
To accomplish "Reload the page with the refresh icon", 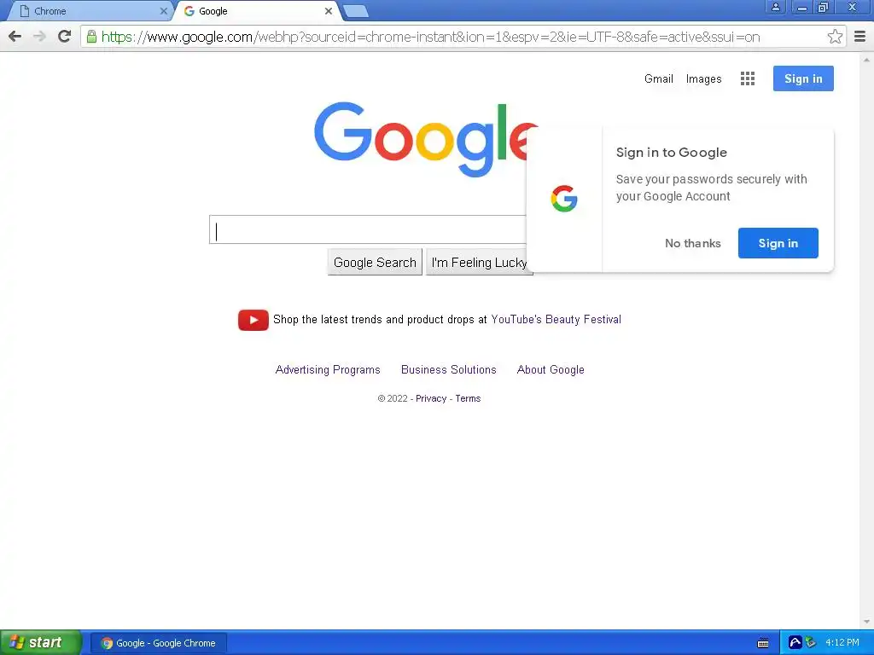I will tap(65, 37).
